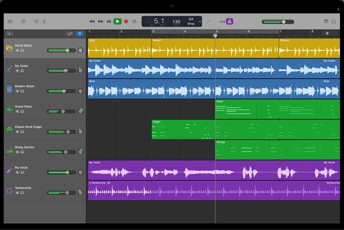This screenshot has width=344, height=230.
Task: Open the Gmaj key signature popup
Action: click(191, 23)
